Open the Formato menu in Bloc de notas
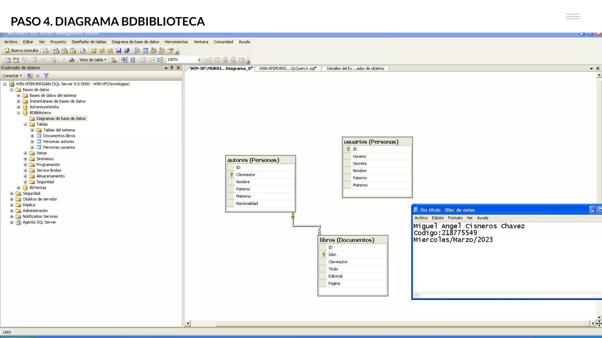The width and height of the screenshot is (602, 338). (x=455, y=218)
